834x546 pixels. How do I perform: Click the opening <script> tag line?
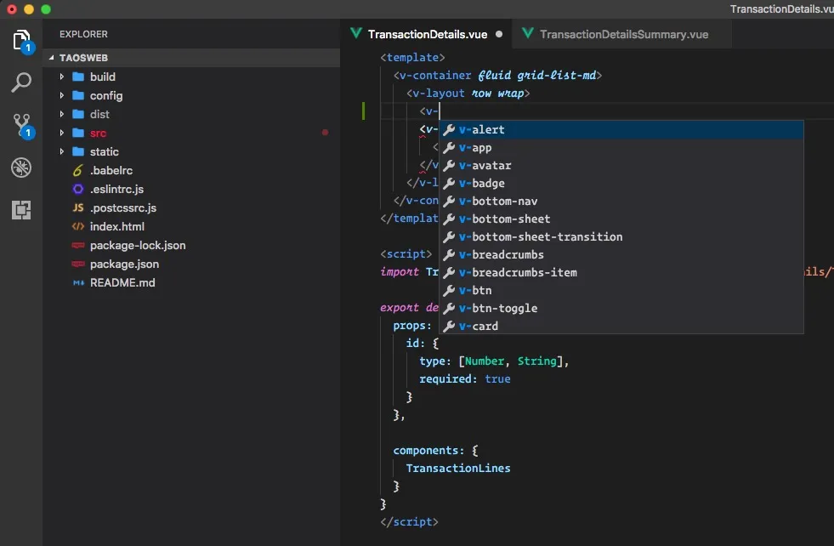[406, 253]
